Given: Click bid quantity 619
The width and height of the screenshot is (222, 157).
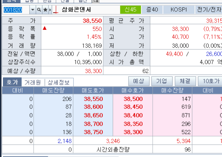Looking at the screenshot, I should coord(186,107).
